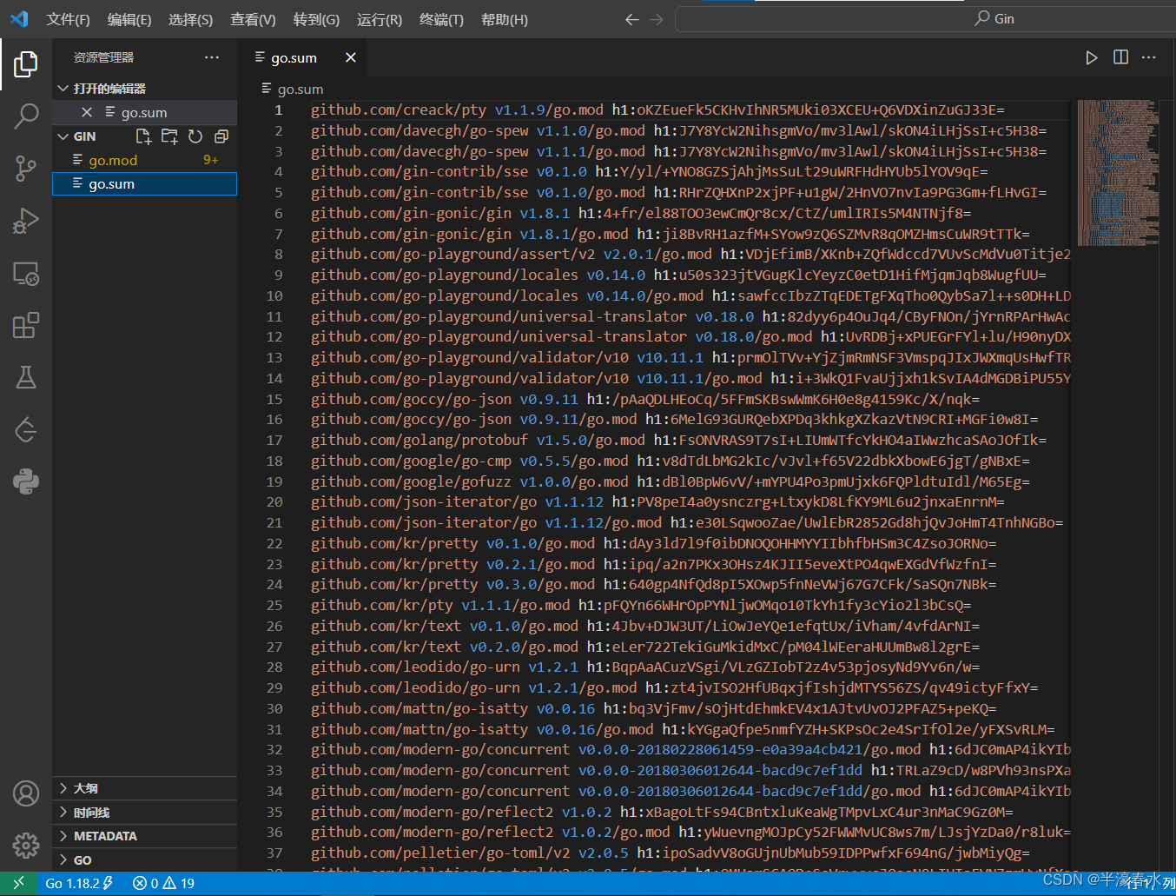Open the 运行(R) menu
The height and width of the screenshot is (896, 1176).
coord(380,19)
